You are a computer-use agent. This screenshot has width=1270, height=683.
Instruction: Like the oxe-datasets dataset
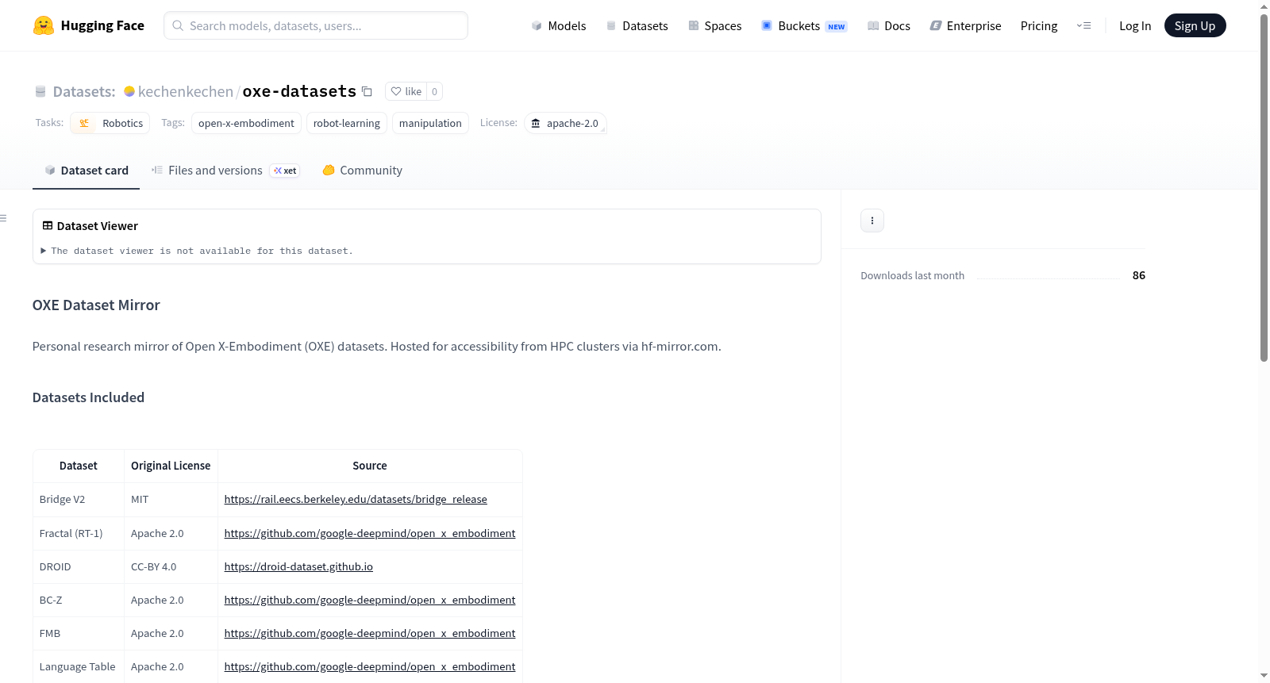point(406,91)
